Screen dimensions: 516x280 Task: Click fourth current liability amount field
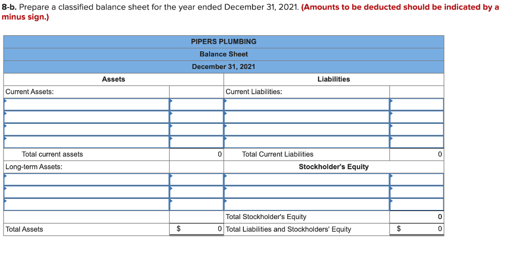[417, 142]
